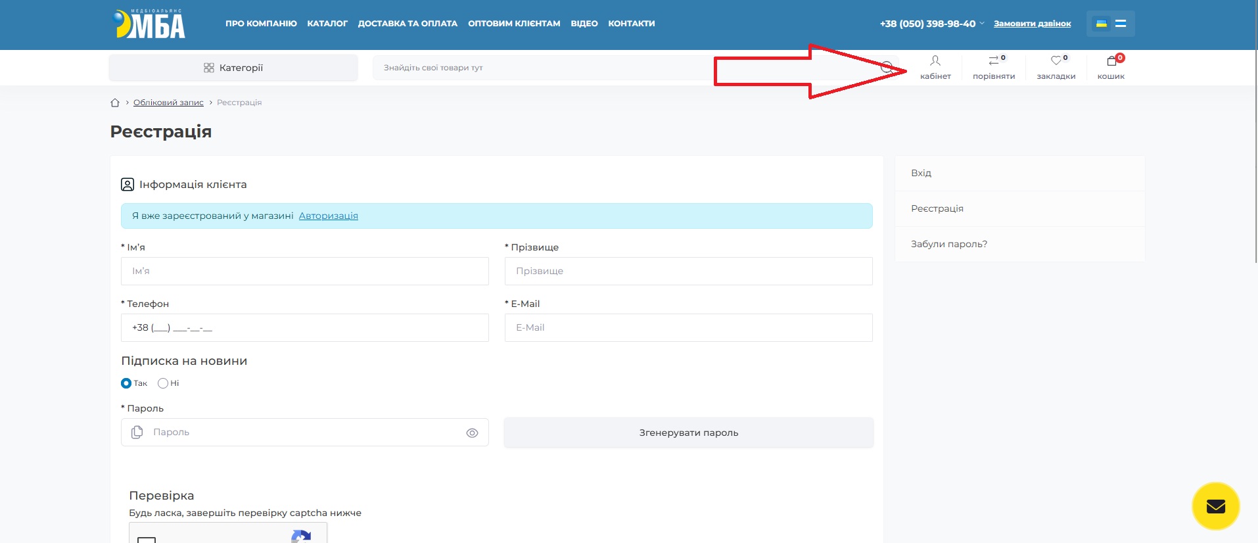Select the Ні newsletter radio button
This screenshot has width=1258, height=543.
[163, 383]
